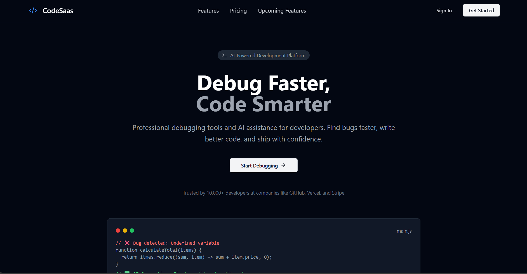This screenshot has height=274, width=527.
Task: Open the Pricing page from the navbar
Action: (238, 11)
